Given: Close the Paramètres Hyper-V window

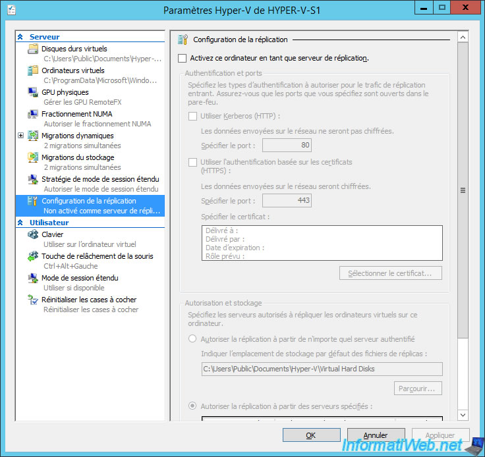Looking at the screenshot, I should 465,7.
